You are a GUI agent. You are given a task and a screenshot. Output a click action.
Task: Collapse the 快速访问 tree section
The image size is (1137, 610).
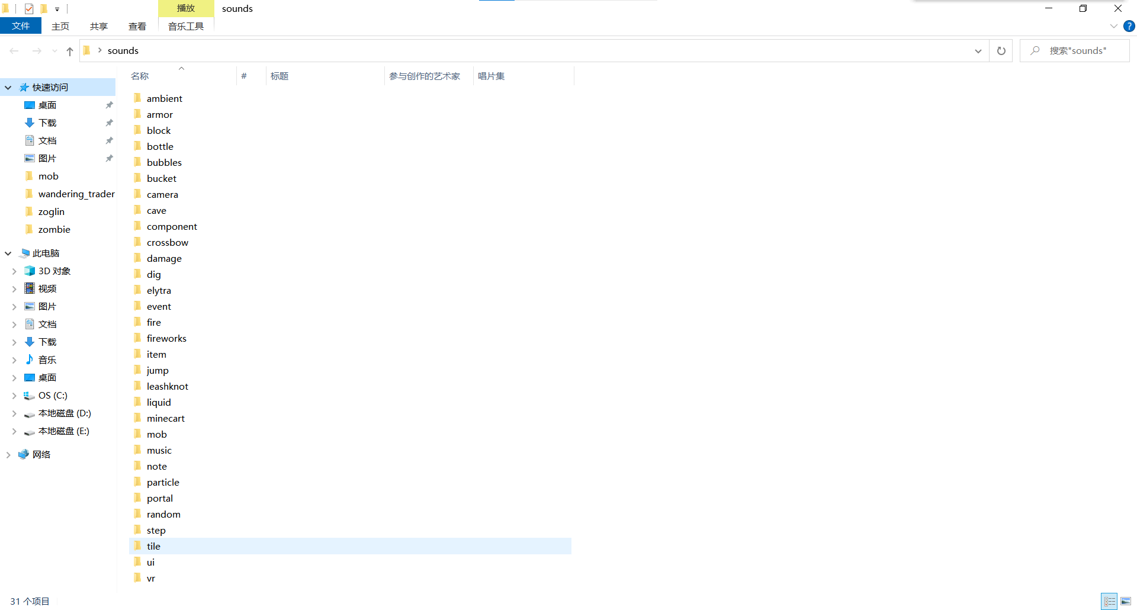click(8, 88)
